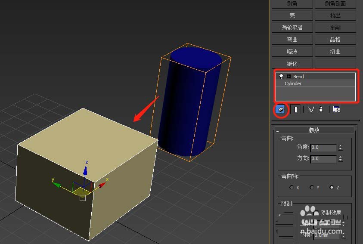Click the green Y axis gizmo arrow

[x=56, y=183]
